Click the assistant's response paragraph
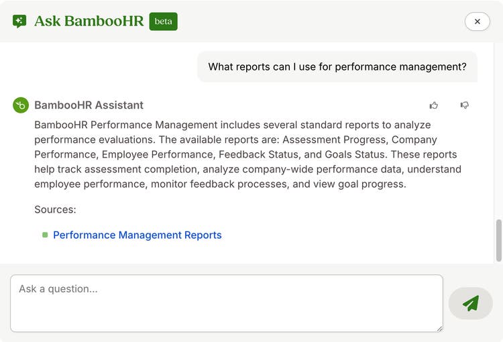 pos(247,154)
